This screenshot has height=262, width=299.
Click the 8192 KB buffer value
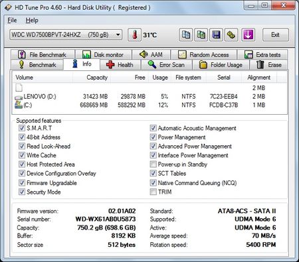tap(124, 235)
